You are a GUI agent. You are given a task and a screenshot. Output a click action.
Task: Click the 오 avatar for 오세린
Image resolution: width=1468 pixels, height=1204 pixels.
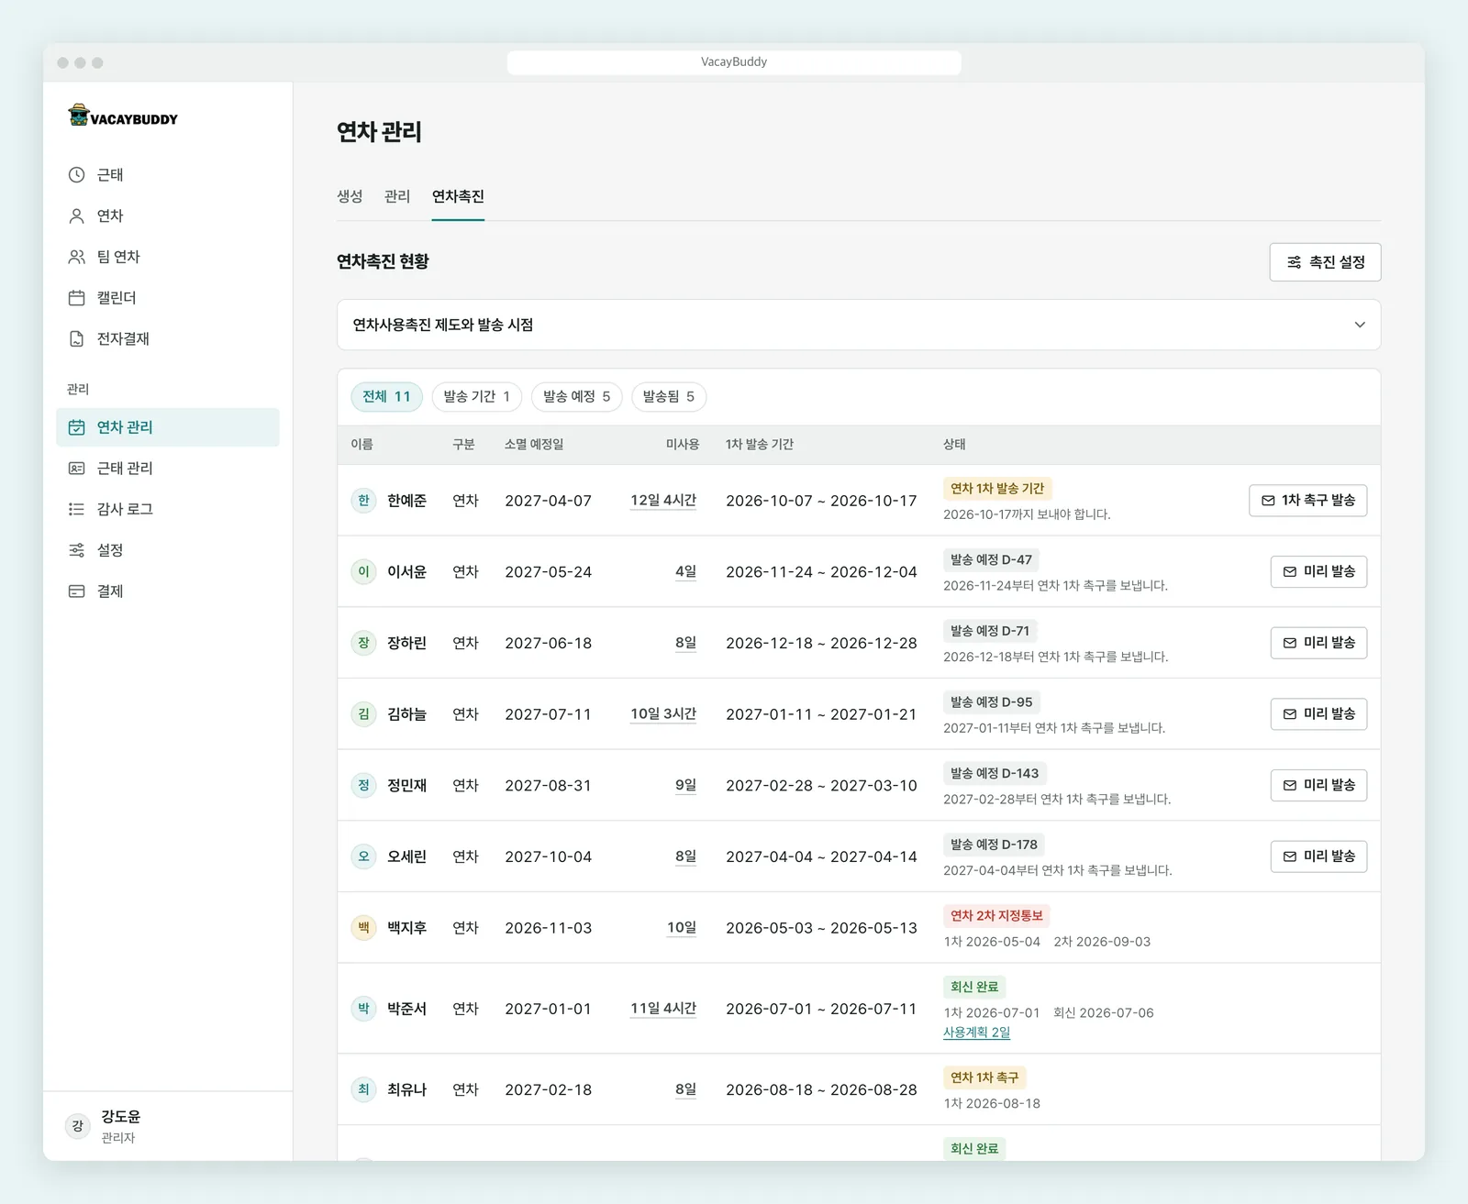(x=364, y=856)
